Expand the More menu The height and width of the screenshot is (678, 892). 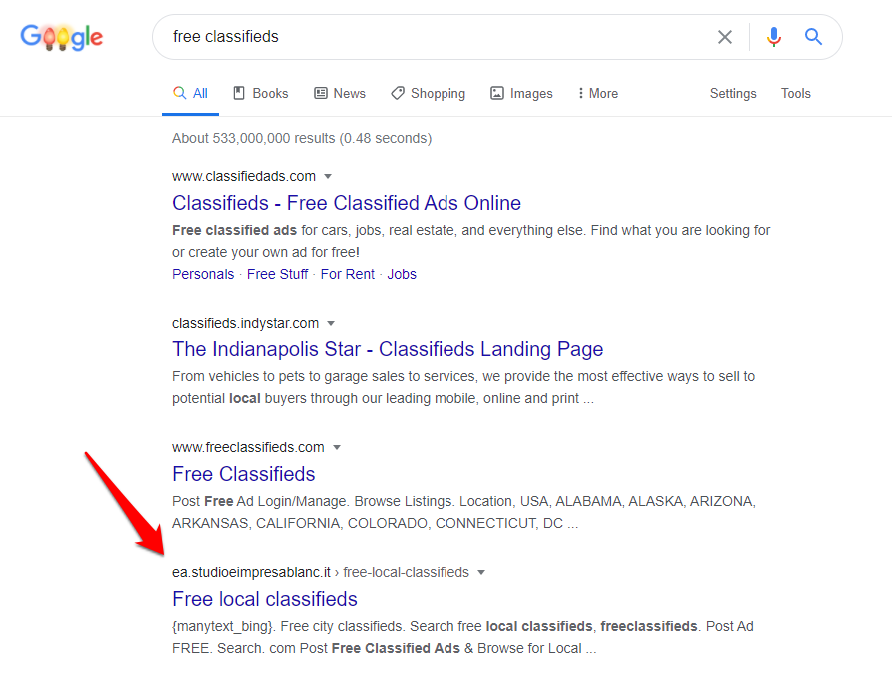pos(597,93)
